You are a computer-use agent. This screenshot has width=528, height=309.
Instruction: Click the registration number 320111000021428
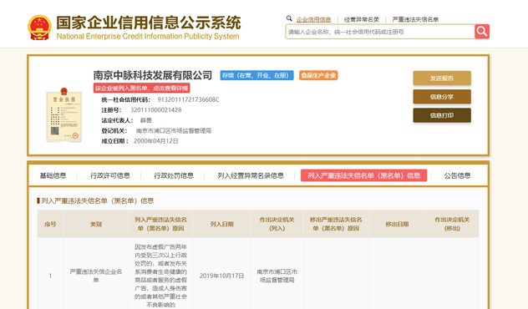tap(156, 110)
